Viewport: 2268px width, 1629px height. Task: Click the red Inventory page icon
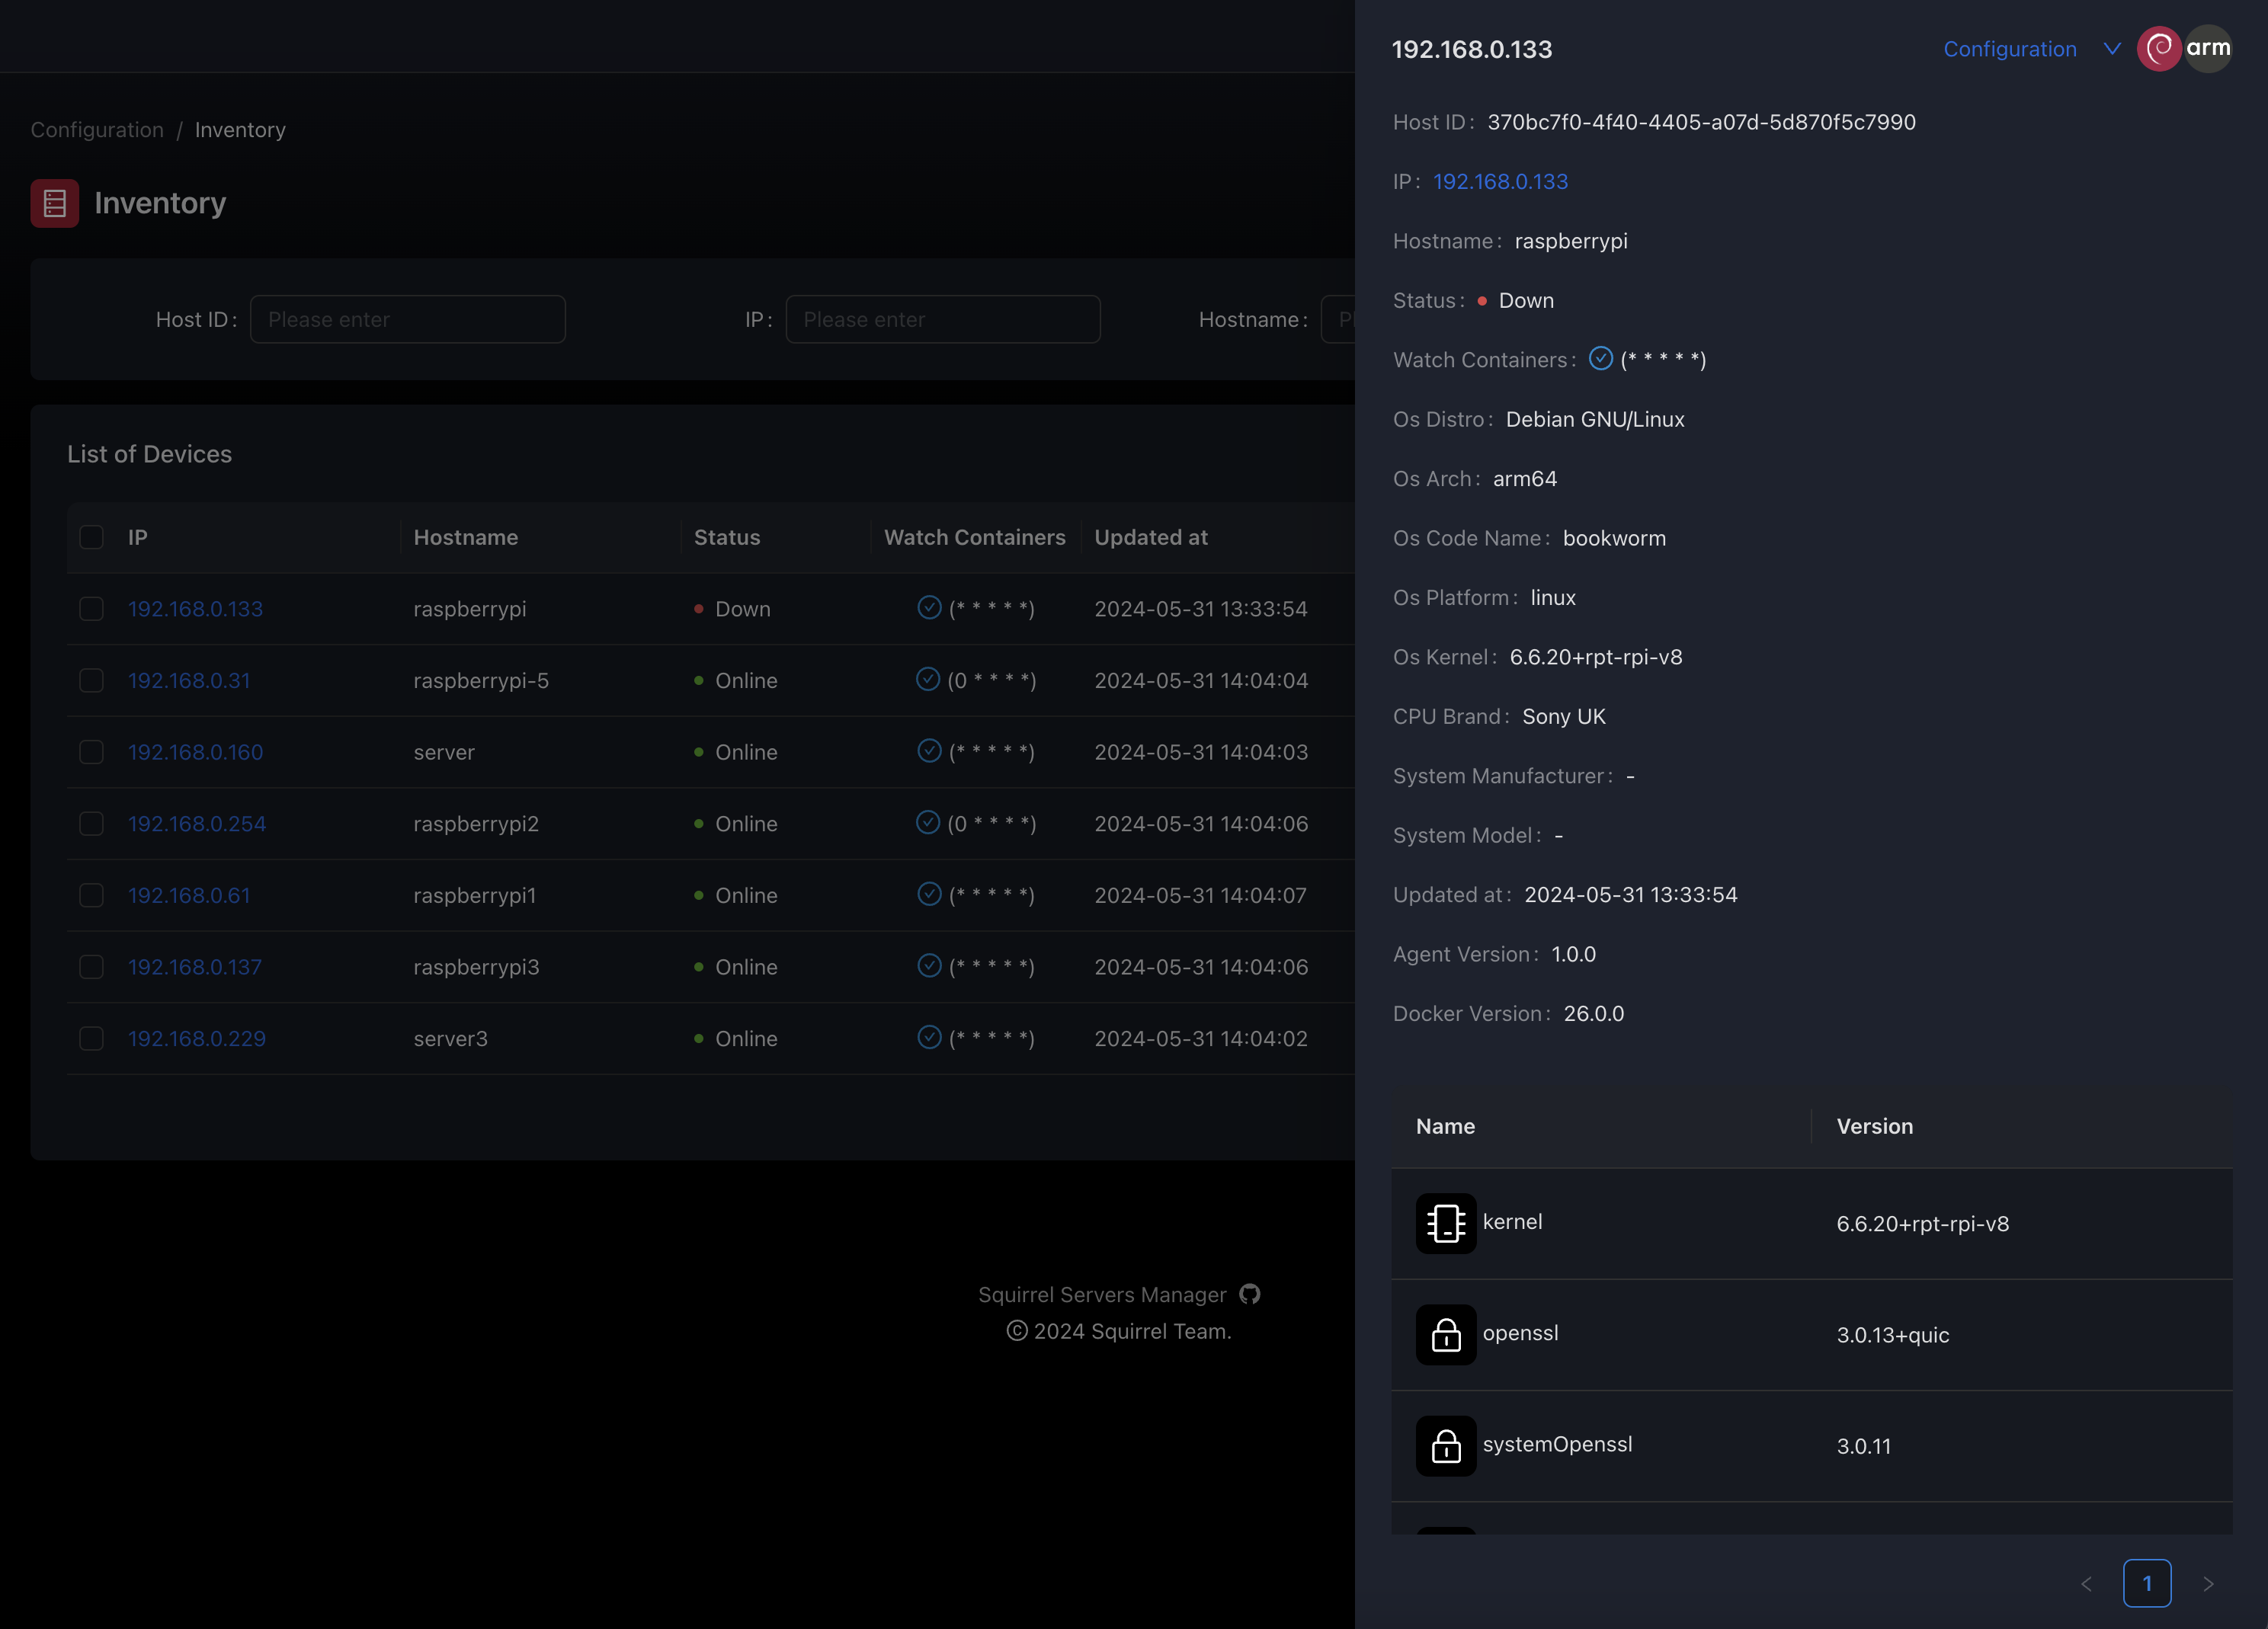55,203
